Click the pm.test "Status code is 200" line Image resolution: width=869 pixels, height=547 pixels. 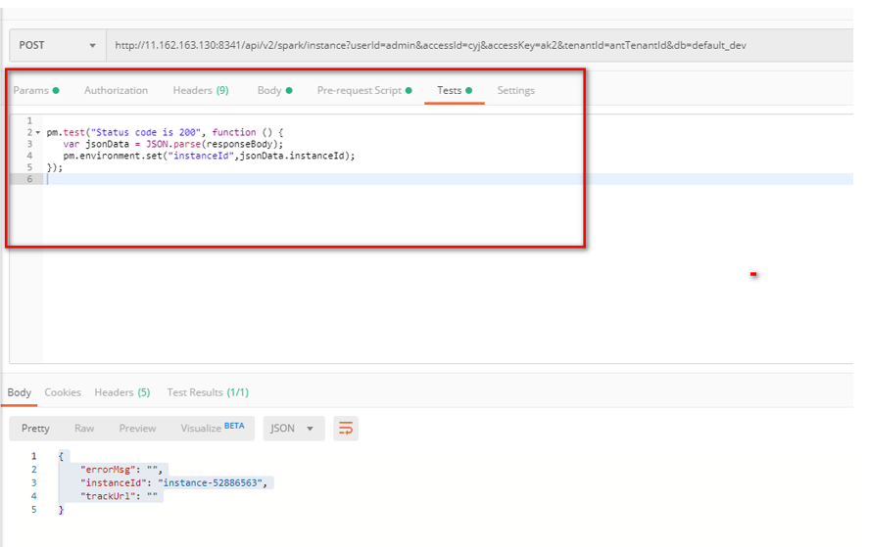tap(165, 132)
